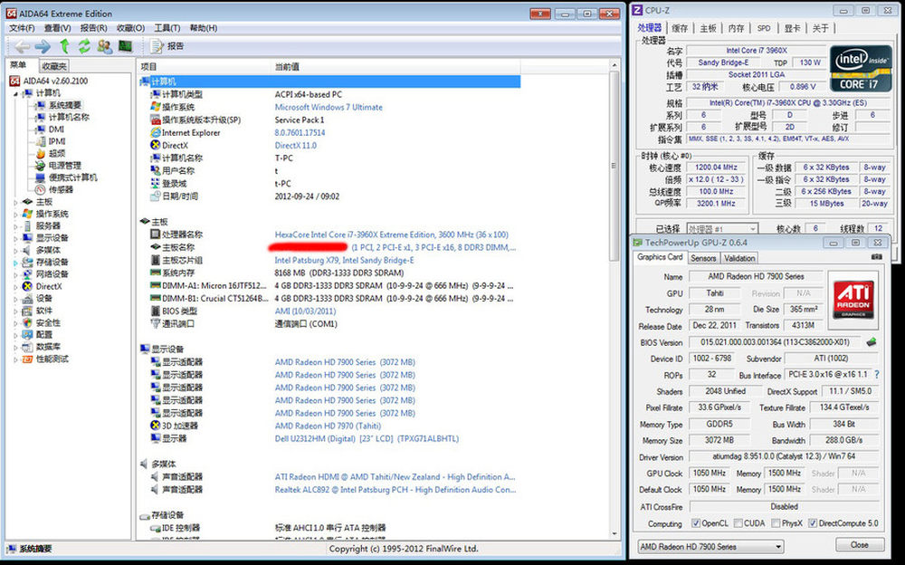The width and height of the screenshot is (905, 565).
Task: Click the DirectX 11.0 link
Action: 296,145
